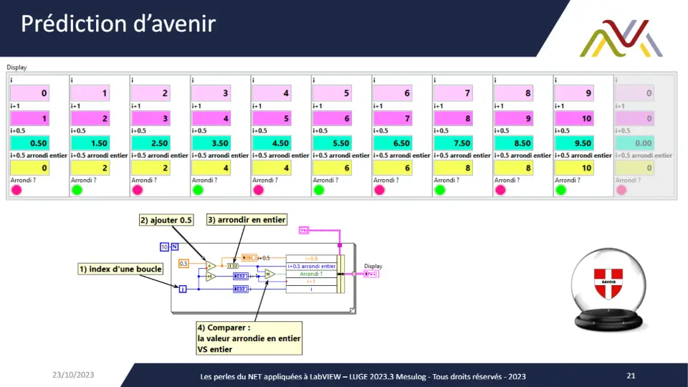Click the greyed-out 0.00 field in last column
The width and height of the screenshot is (688, 387).
point(634,143)
